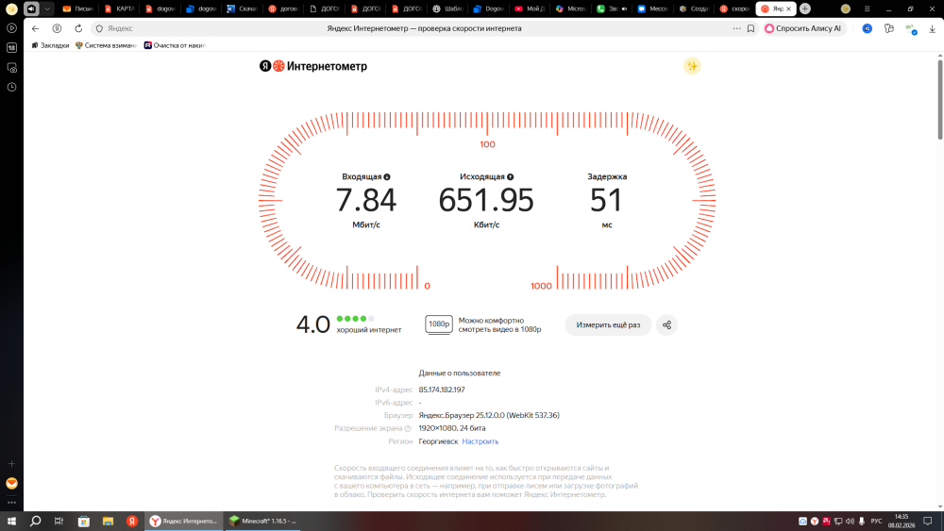944x531 pixels.
Task: Open the downloads arrow icon
Action: point(932,28)
